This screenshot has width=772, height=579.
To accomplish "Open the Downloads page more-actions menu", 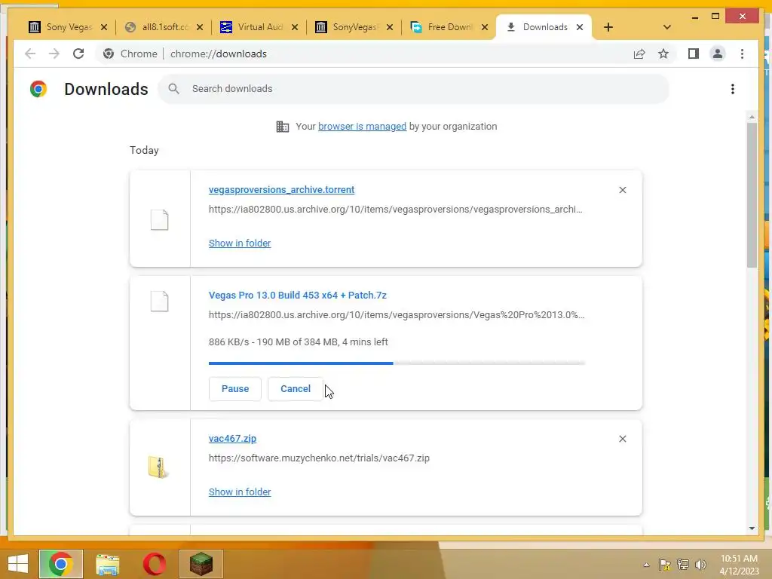I will pos(733,89).
